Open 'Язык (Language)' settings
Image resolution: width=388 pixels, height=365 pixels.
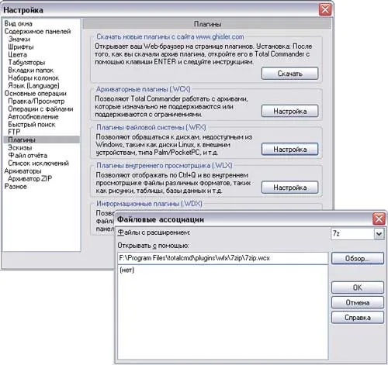33,85
